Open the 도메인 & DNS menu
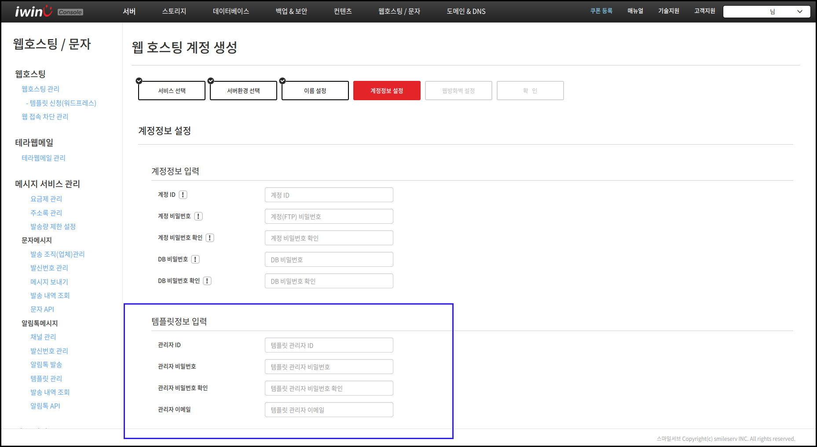The height and width of the screenshot is (447, 817). [x=466, y=11]
